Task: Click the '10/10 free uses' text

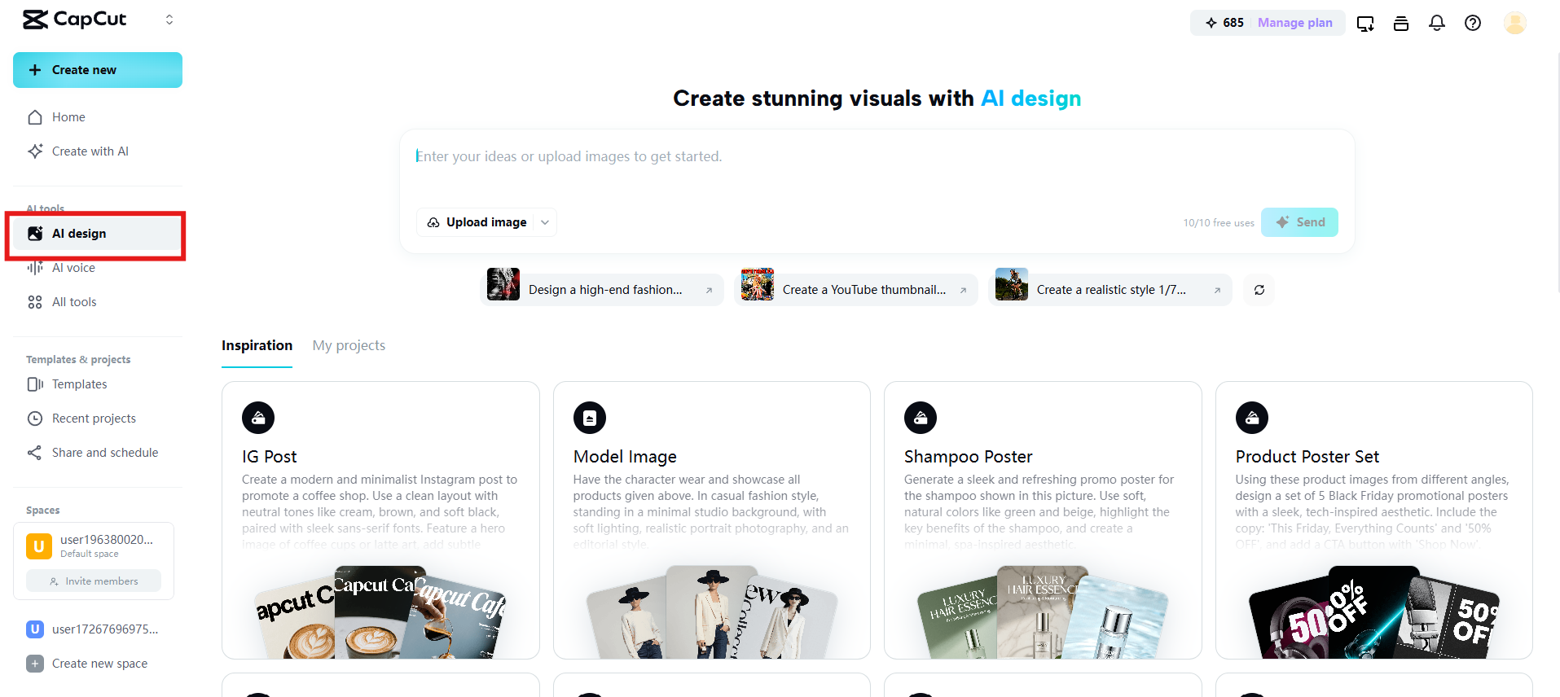Action: pos(1219,223)
